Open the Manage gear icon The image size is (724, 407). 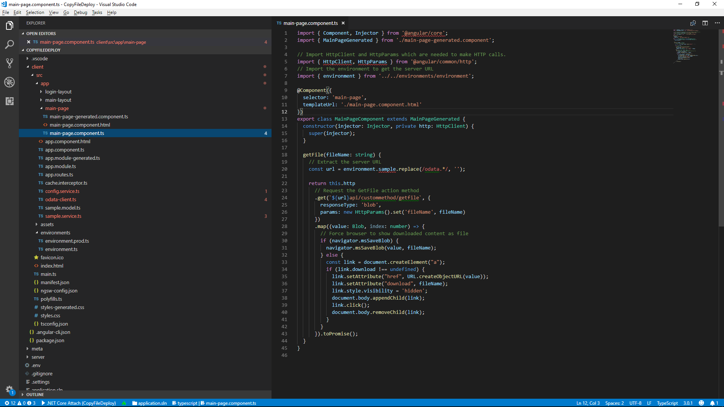coord(9,390)
